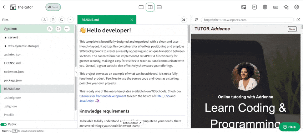
Task: Select the stacked horizontal layout option
Action: pyautogui.click(x=159, y=7)
